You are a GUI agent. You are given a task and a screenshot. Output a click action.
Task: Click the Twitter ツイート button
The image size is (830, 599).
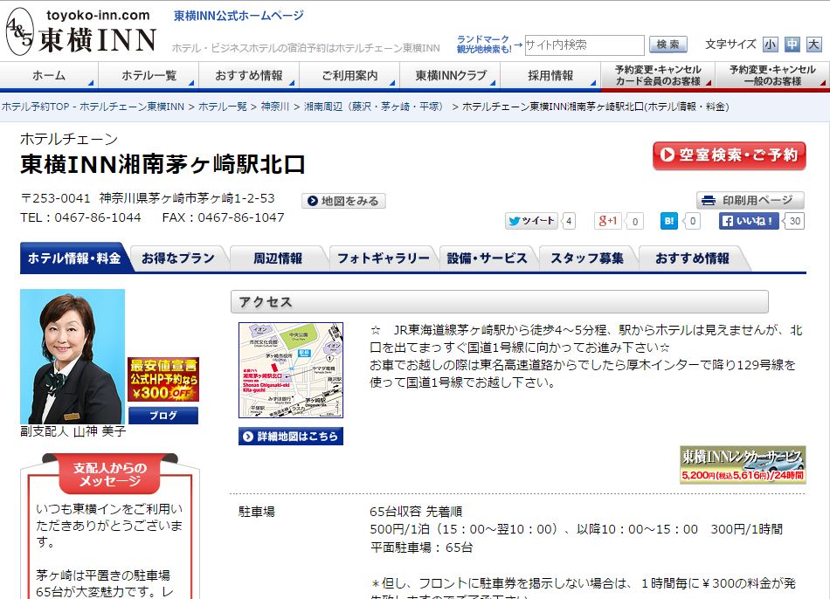[531, 221]
